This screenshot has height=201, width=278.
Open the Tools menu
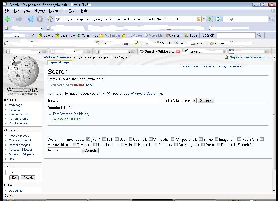pyautogui.click(x=73, y=11)
